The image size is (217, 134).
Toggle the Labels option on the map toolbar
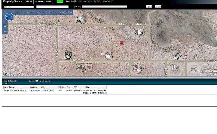click(x=63, y=12)
